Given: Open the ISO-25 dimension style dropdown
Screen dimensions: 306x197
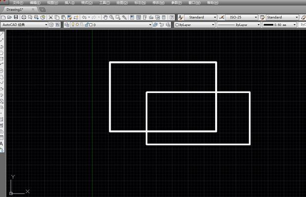Looking at the screenshot, I should [x=242, y=17].
